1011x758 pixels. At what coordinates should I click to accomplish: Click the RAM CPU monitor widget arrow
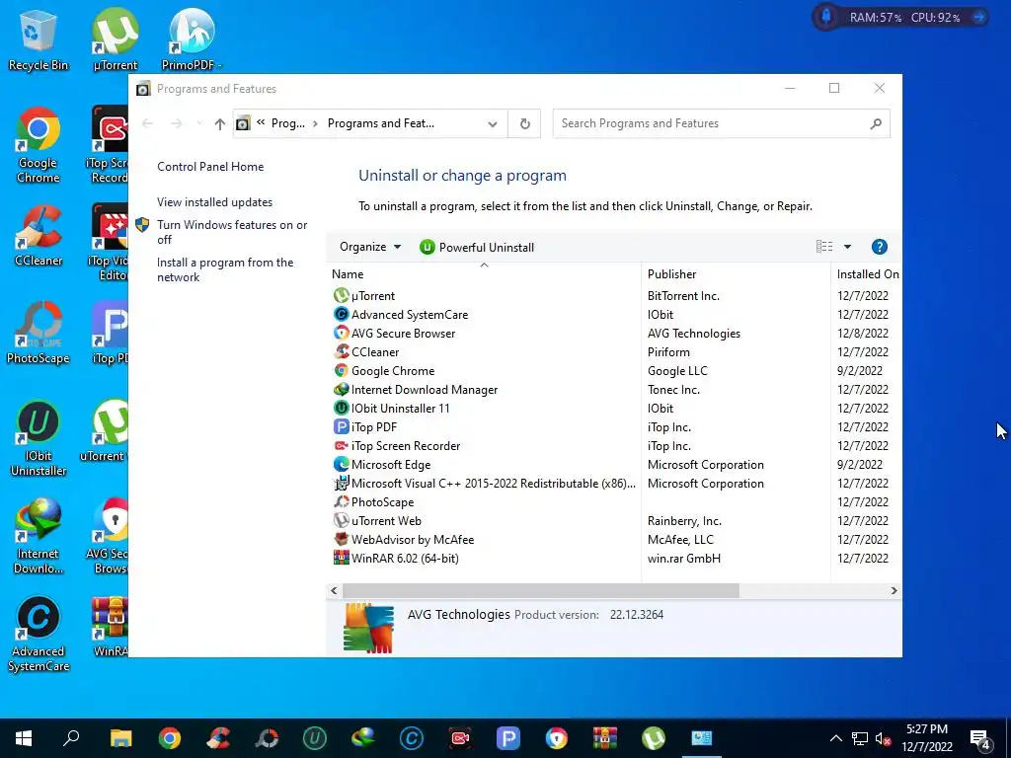pyautogui.click(x=978, y=18)
